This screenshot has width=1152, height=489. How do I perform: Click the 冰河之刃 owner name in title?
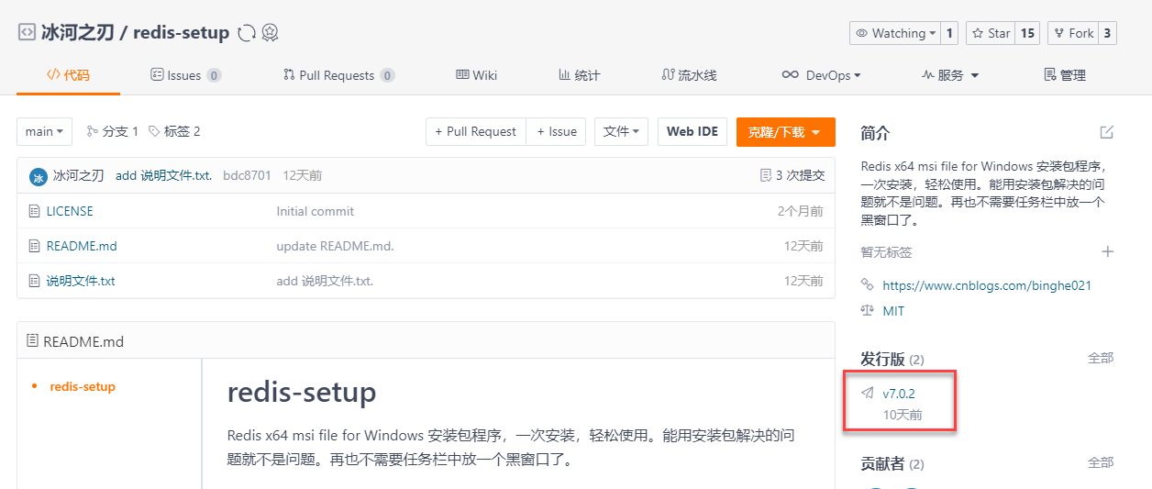tap(78, 32)
